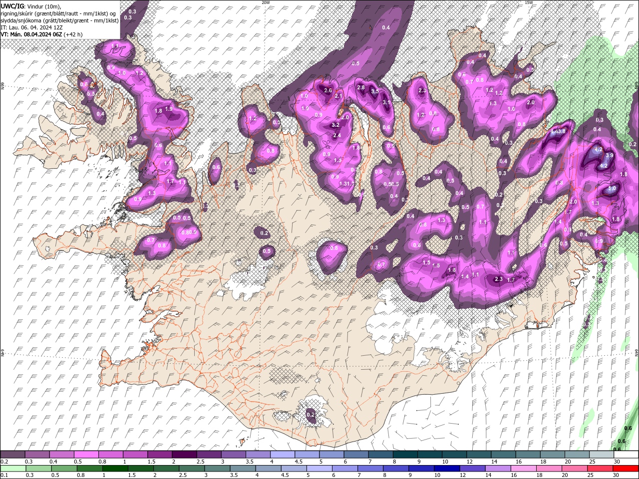639x479 pixels.
Task: Click the pale green 0.1 swatch on rain scale
Action: coord(13,469)
